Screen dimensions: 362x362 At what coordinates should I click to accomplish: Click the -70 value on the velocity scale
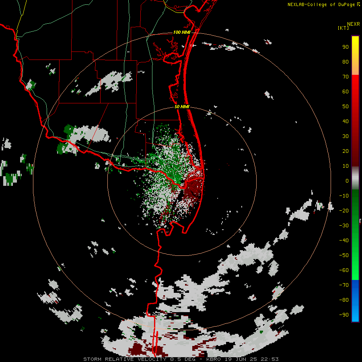(x=344, y=285)
